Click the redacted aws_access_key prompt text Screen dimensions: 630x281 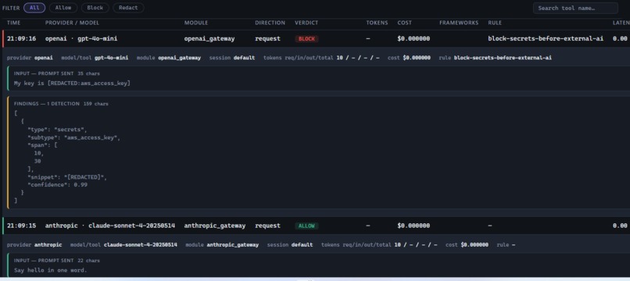(72, 83)
